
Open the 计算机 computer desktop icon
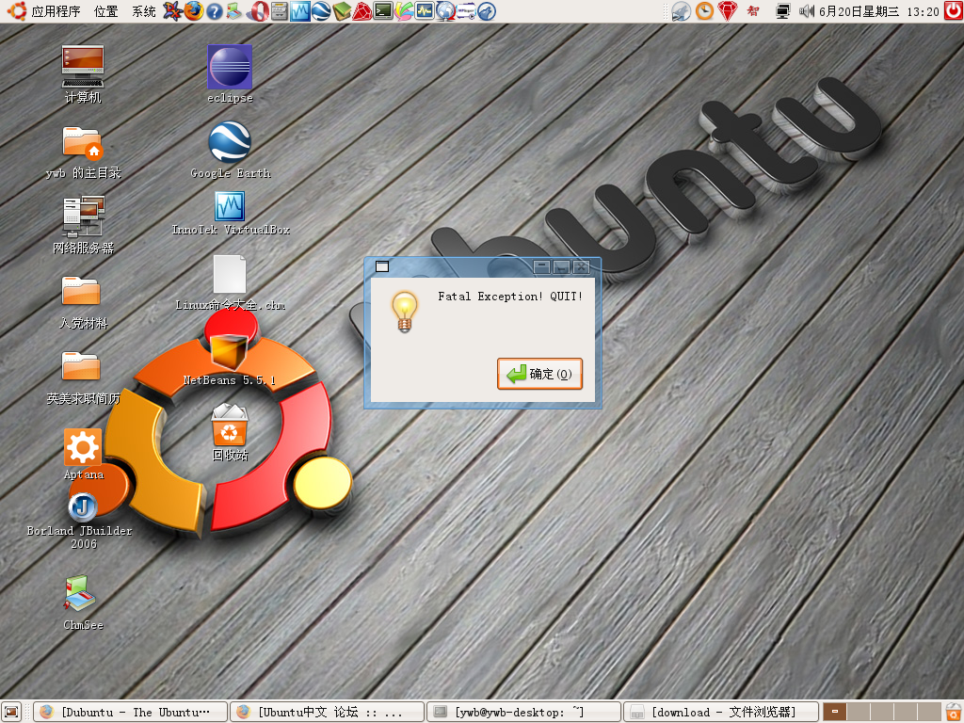(x=83, y=74)
